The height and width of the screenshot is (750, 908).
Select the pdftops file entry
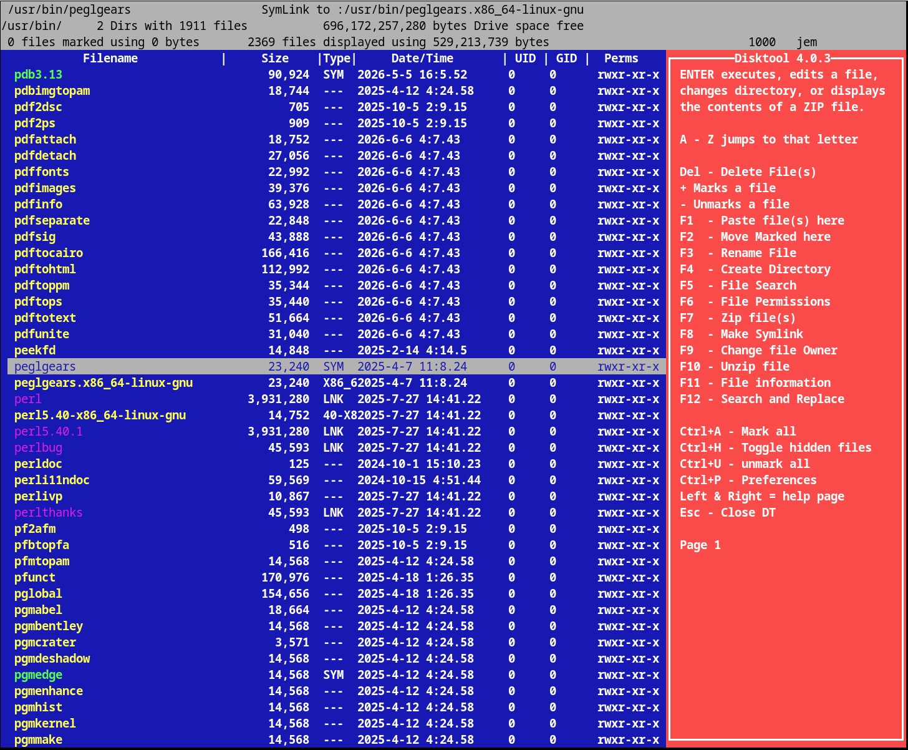coord(39,302)
